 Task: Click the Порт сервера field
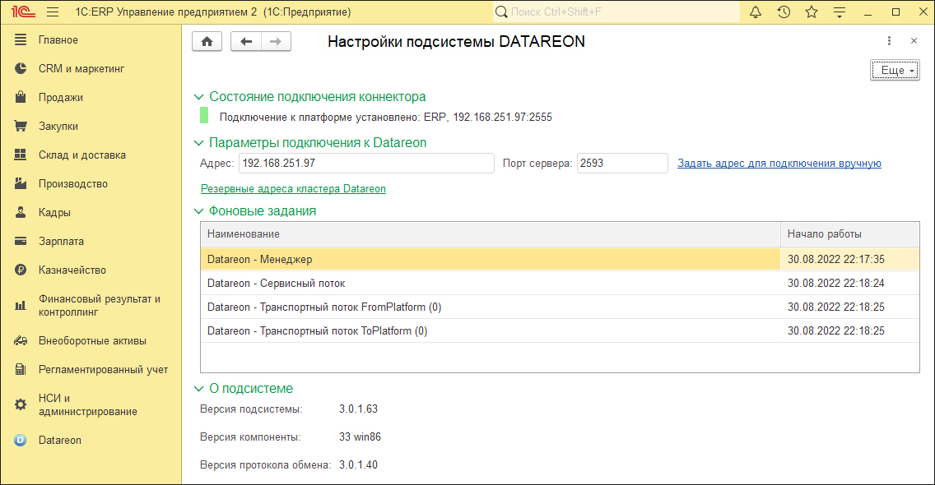point(621,164)
